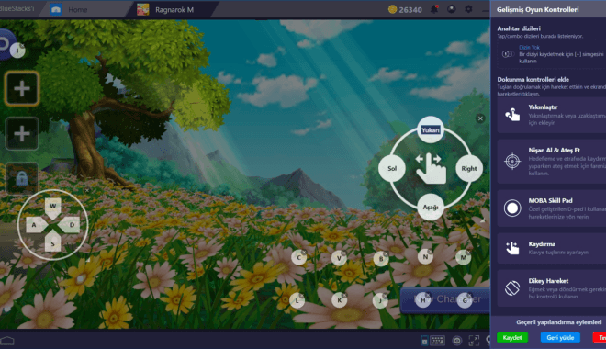This screenshot has width=606, height=349.
Task: Toggle fullscreen mode icon
Action: [x=474, y=341]
